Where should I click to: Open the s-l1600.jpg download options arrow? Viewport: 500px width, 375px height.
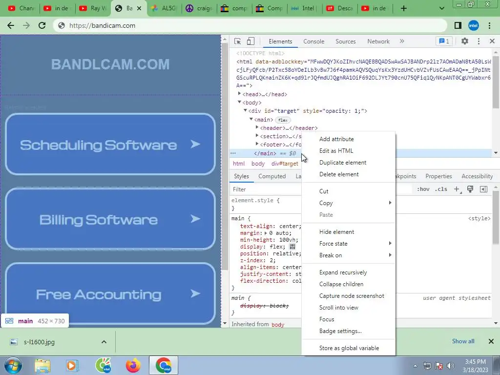click(104, 342)
